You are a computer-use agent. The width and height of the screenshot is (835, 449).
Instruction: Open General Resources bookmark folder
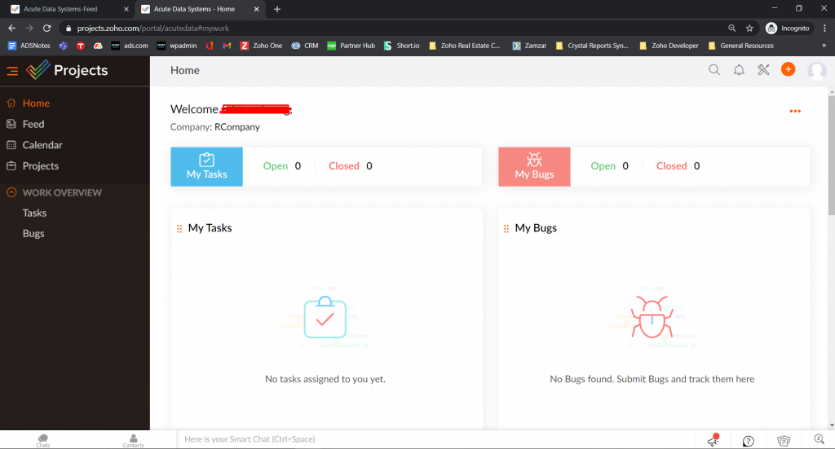[x=740, y=46]
